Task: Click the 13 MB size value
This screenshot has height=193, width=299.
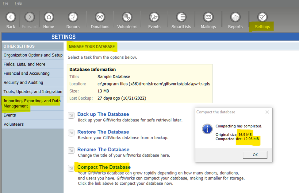Action: point(103,91)
